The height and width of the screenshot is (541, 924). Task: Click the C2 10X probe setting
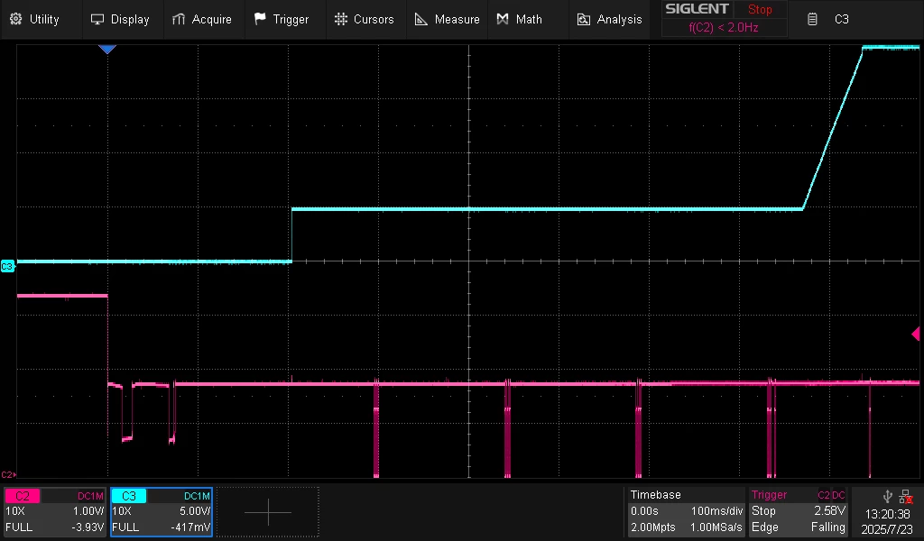15,511
